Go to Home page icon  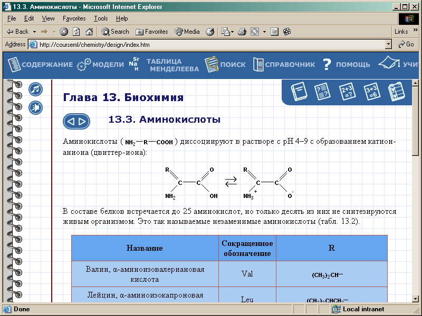click(89, 32)
